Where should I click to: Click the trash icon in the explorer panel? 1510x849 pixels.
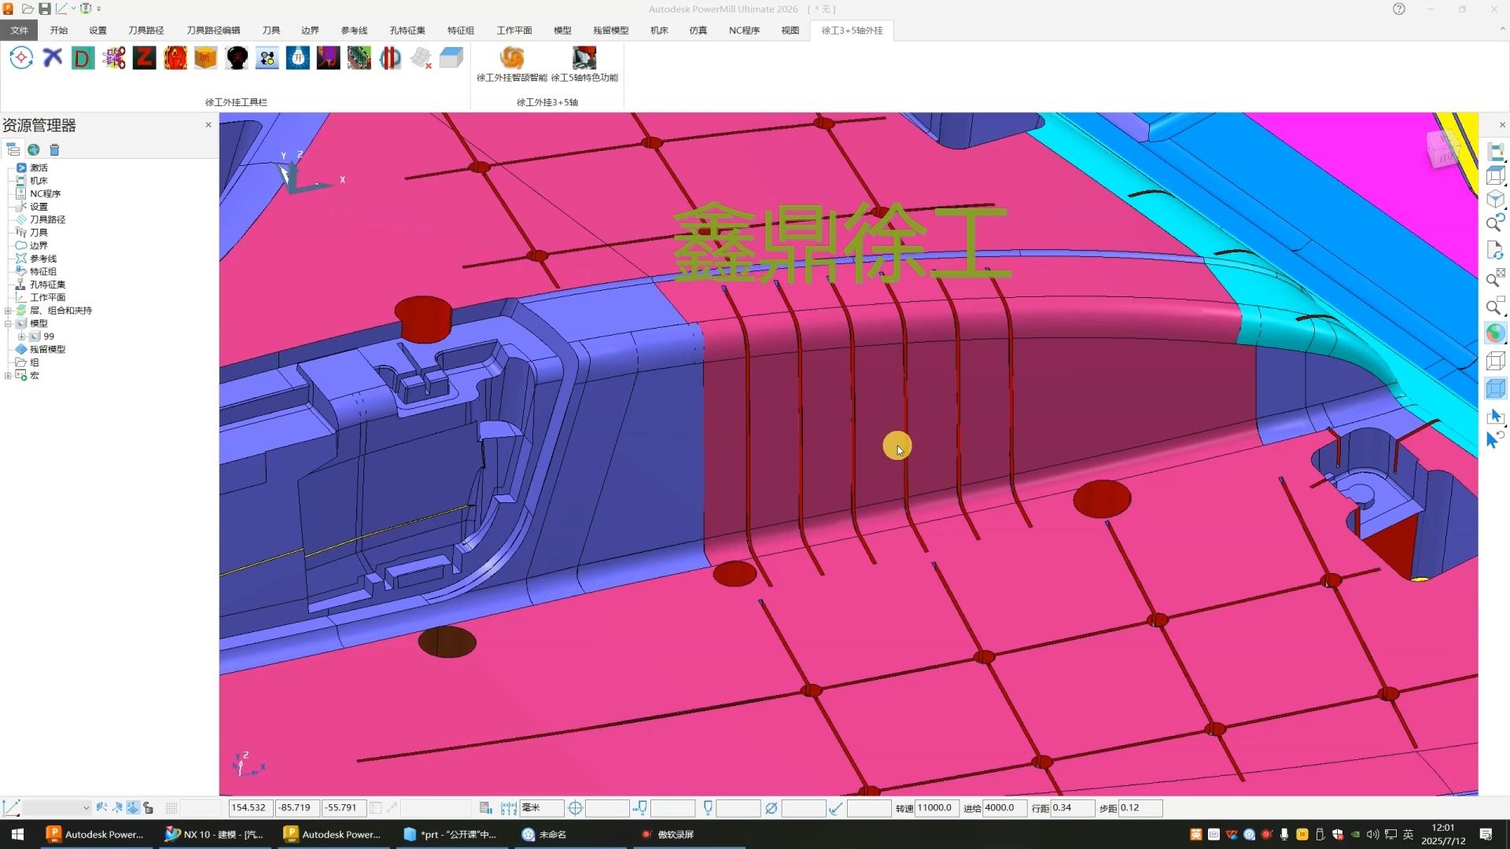click(x=54, y=149)
